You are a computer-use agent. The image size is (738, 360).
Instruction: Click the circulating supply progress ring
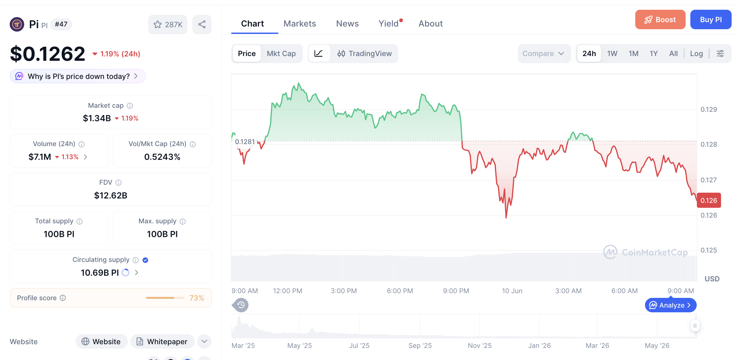click(x=126, y=273)
